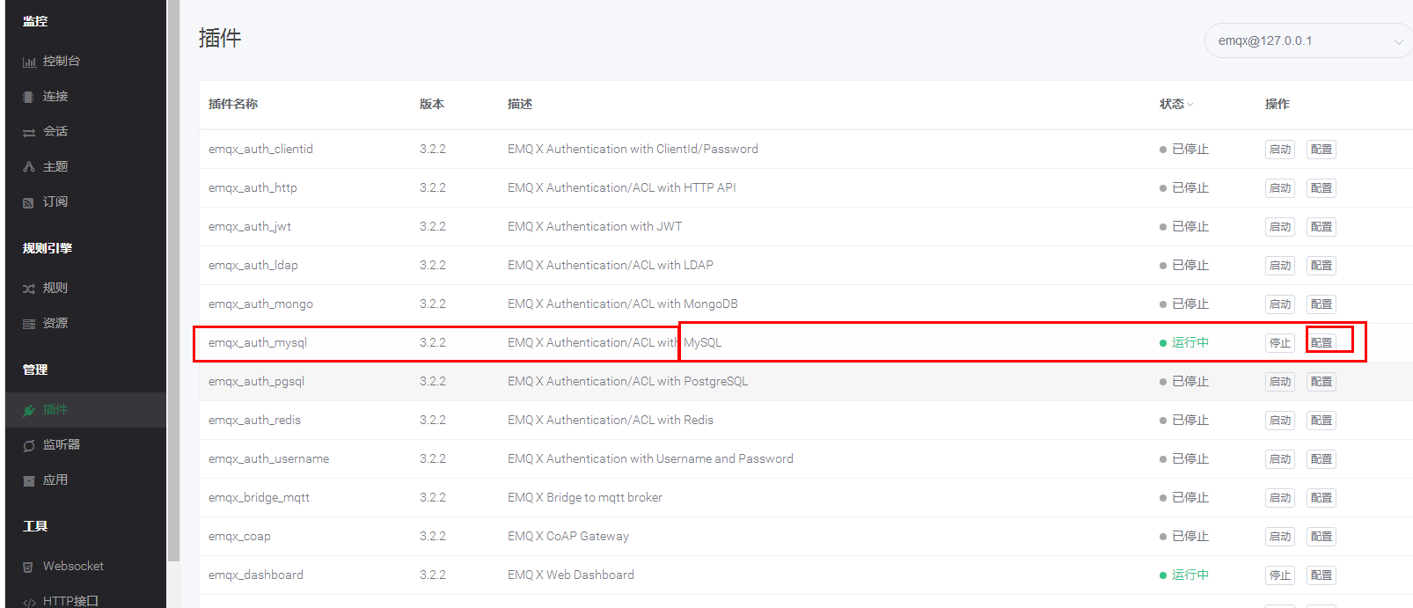This screenshot has width=1413, height=608.
Task: Click the 应用 icon in sidebar
Action: point(28,480)
